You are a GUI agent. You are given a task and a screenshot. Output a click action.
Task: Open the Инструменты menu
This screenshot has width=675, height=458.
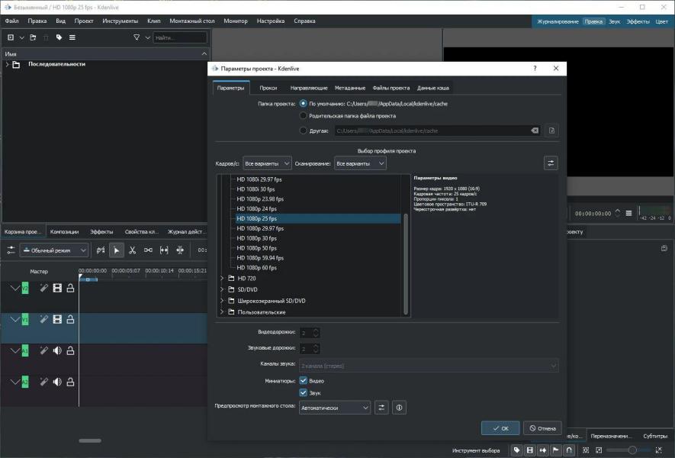pos(120,21)
